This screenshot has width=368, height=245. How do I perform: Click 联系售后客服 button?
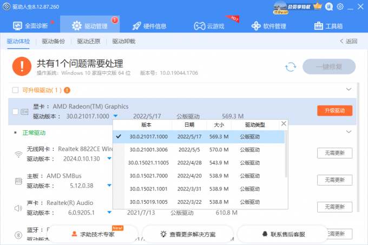tap(283, 234)
